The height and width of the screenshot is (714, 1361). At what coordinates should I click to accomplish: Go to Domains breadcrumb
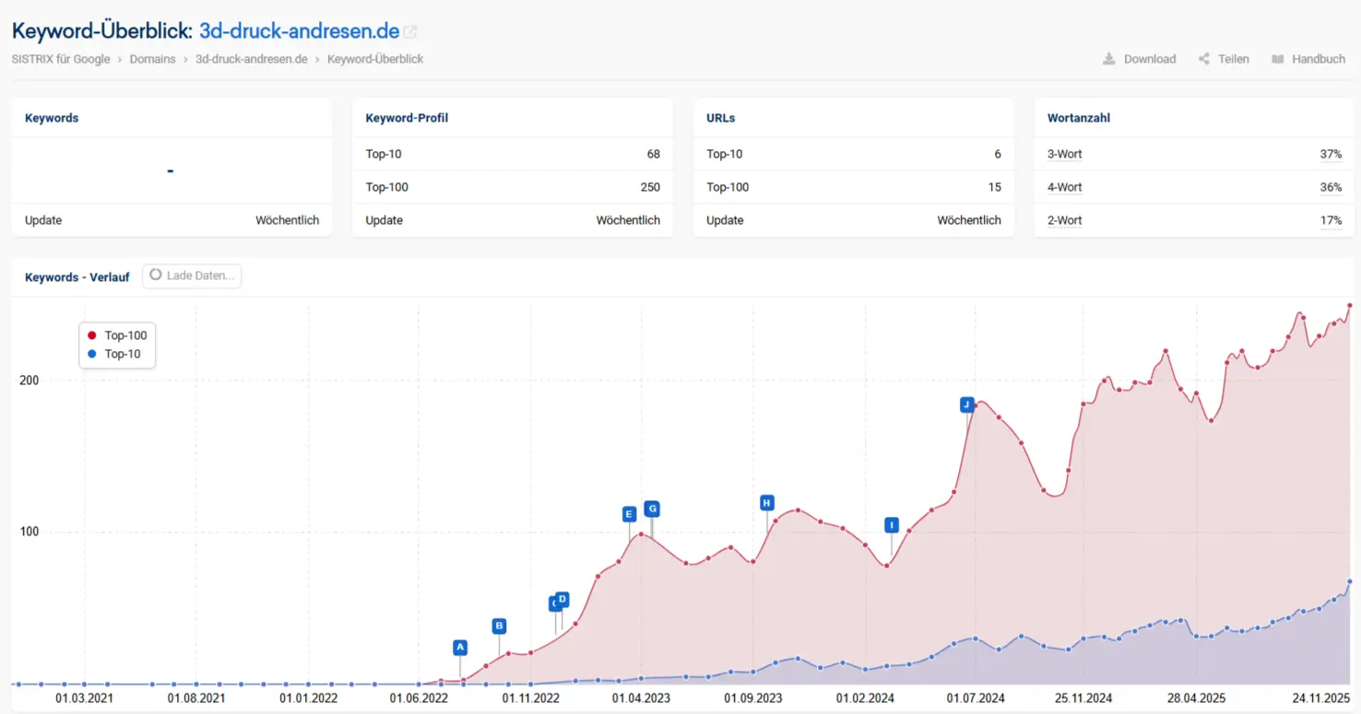[152, 59]
